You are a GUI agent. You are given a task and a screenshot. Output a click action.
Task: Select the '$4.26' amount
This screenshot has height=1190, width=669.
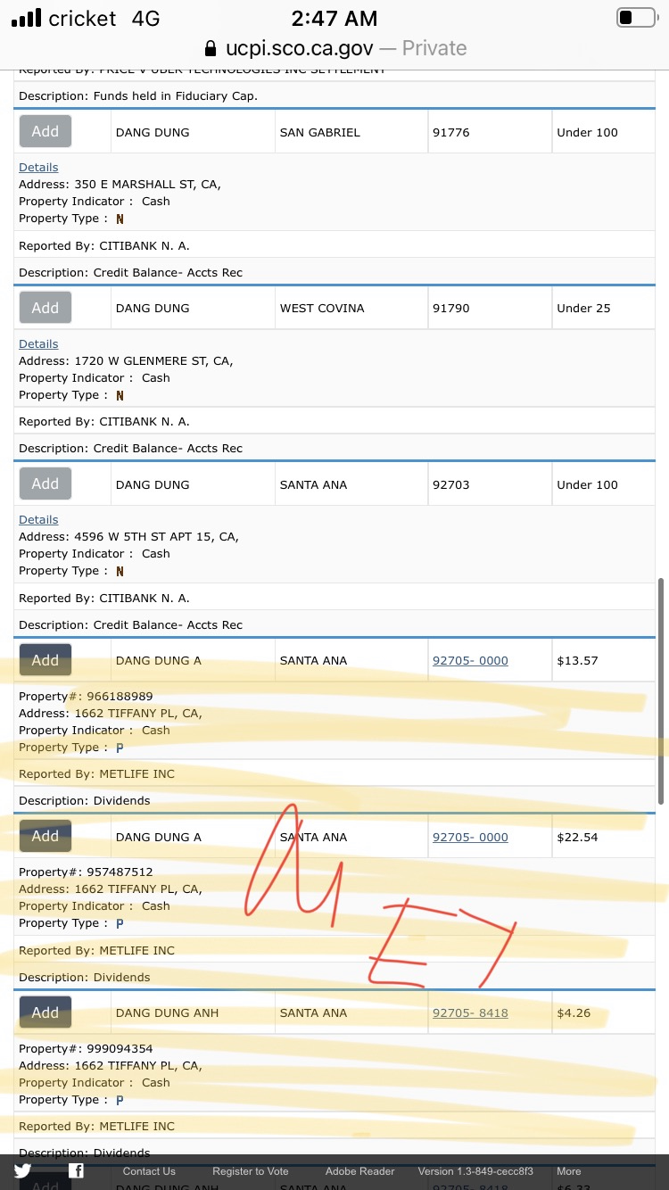point(574,1012)
